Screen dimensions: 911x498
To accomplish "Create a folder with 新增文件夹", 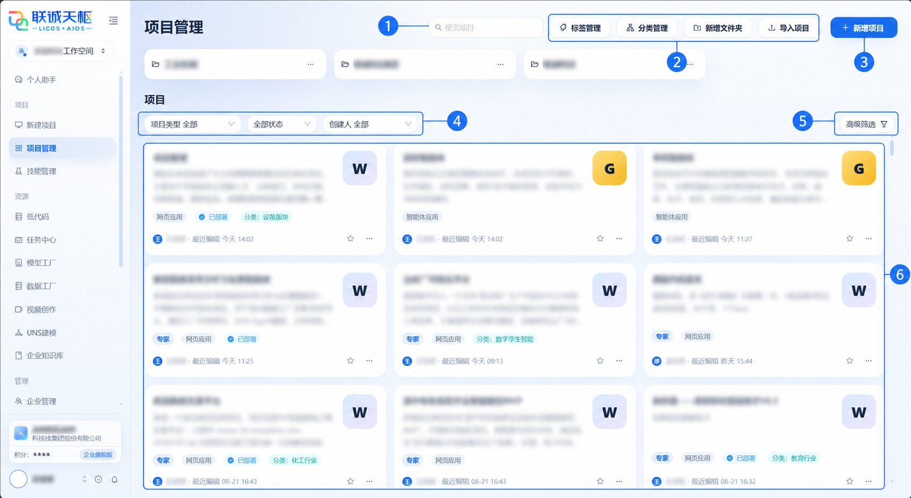I will click(718, 28).
